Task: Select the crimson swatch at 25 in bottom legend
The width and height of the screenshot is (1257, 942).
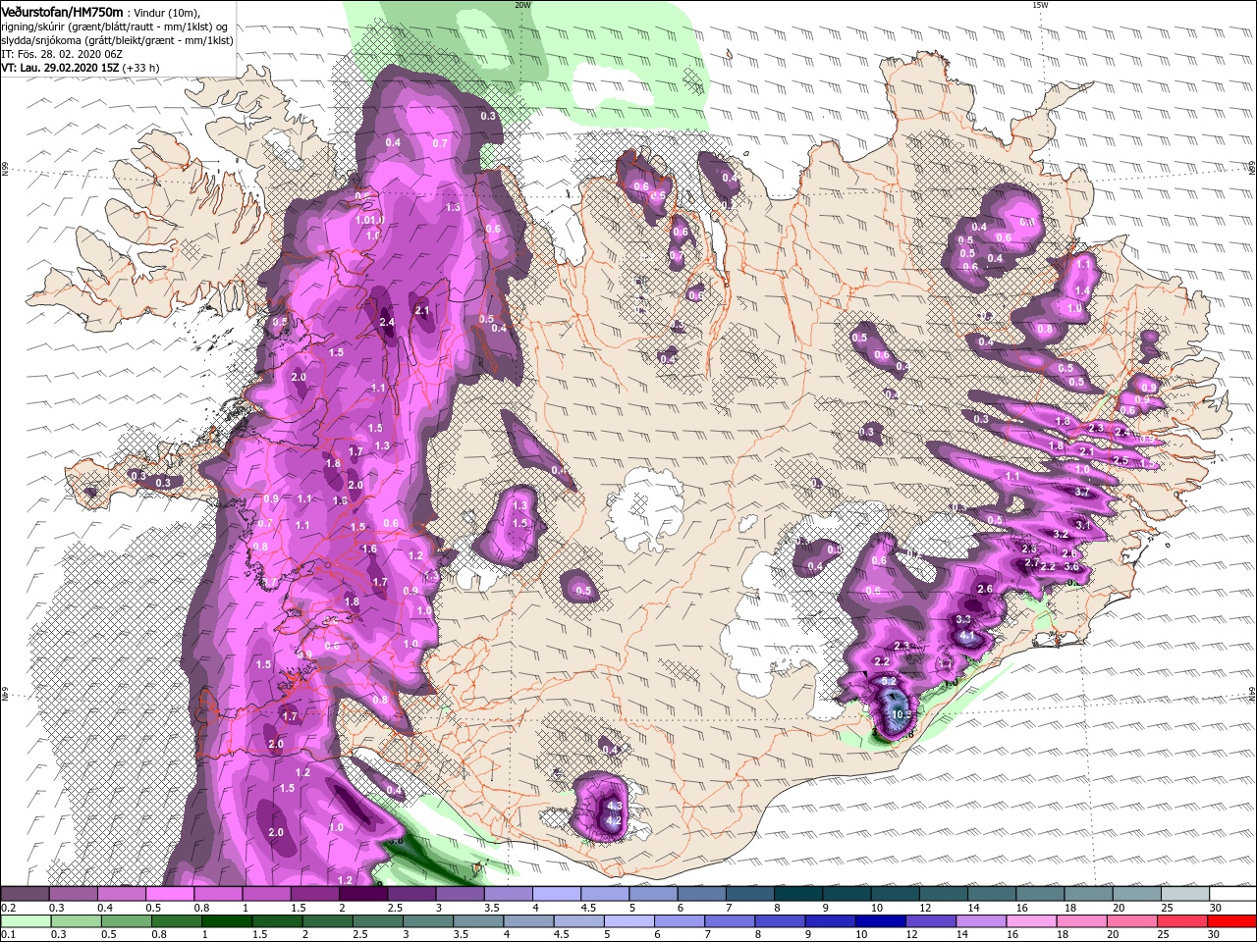Action: coord(1182,921)
